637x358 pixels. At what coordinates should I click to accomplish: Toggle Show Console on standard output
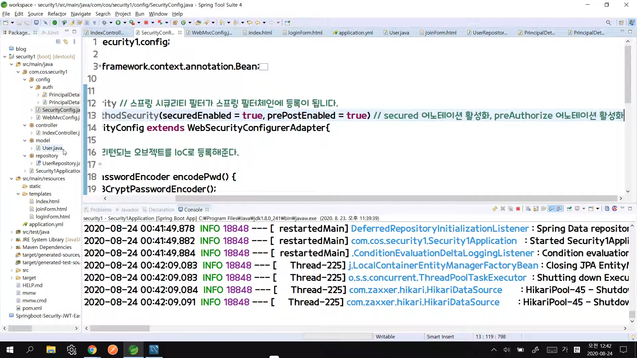551,209
